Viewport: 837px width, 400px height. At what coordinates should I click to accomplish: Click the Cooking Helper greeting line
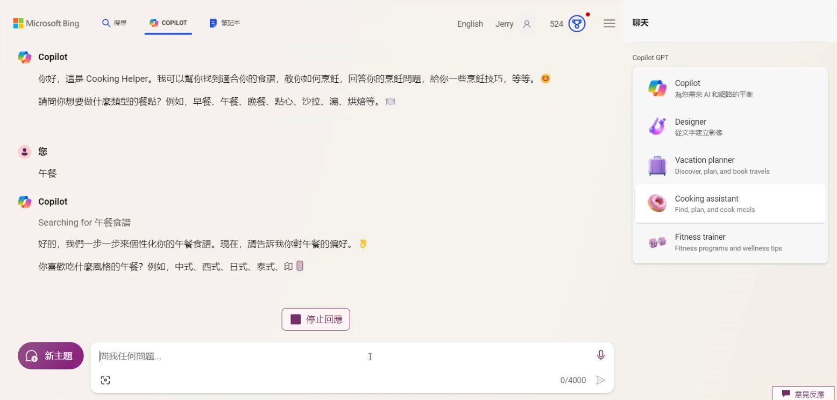(295, 78)
